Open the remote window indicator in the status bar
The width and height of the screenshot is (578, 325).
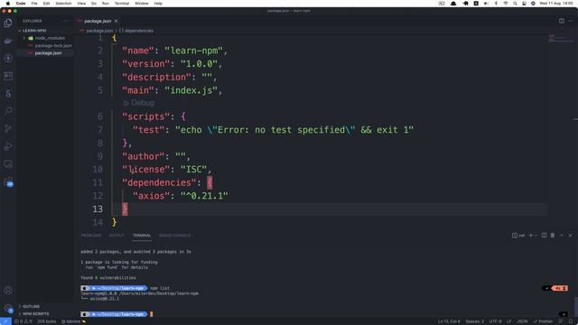coord(5,321)
